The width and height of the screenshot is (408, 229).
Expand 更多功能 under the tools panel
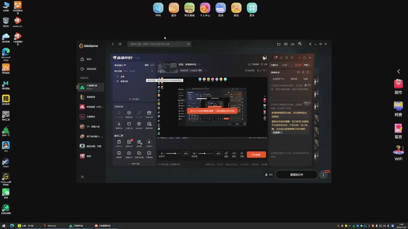click(134, 164)
